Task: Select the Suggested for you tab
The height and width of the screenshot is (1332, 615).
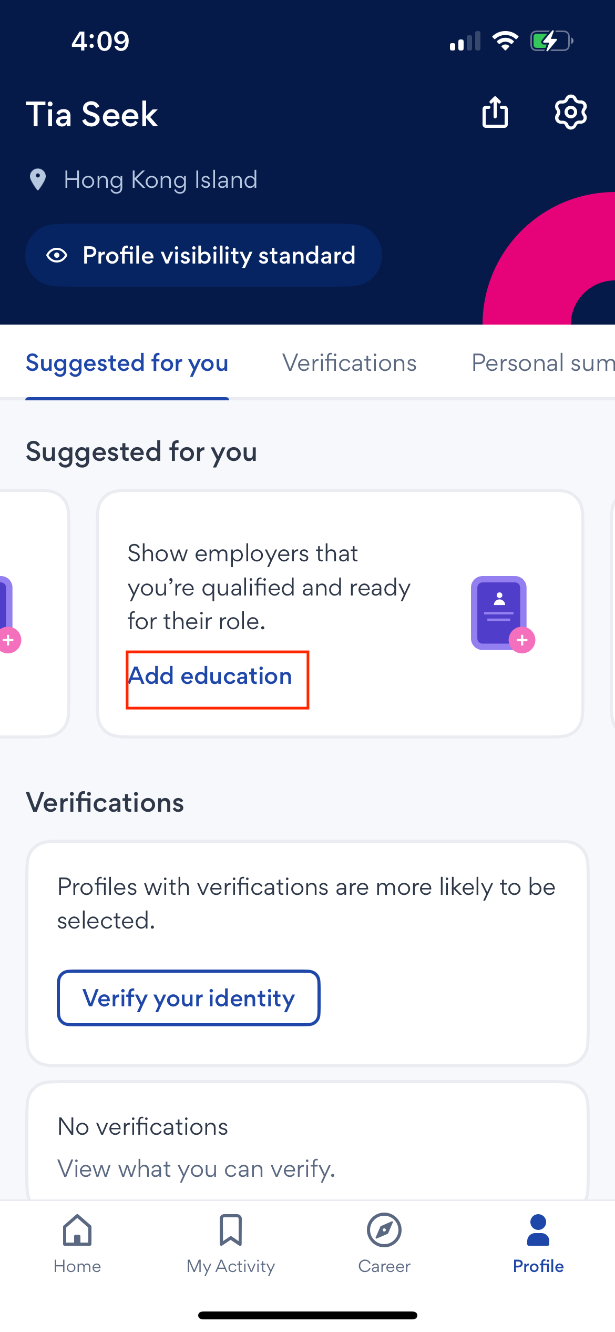Action: tap(127, 363)
